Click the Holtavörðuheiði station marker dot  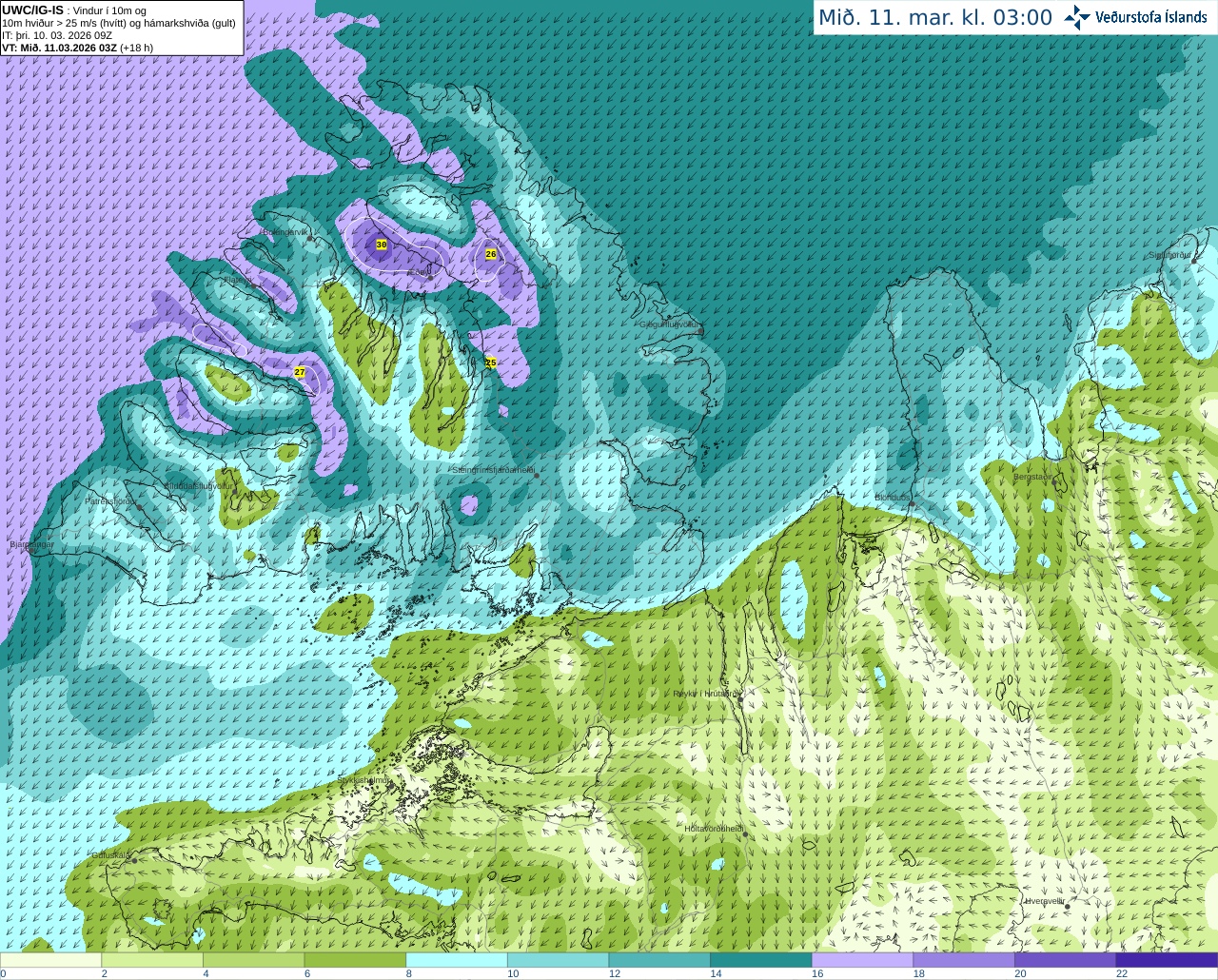point(744,834)
